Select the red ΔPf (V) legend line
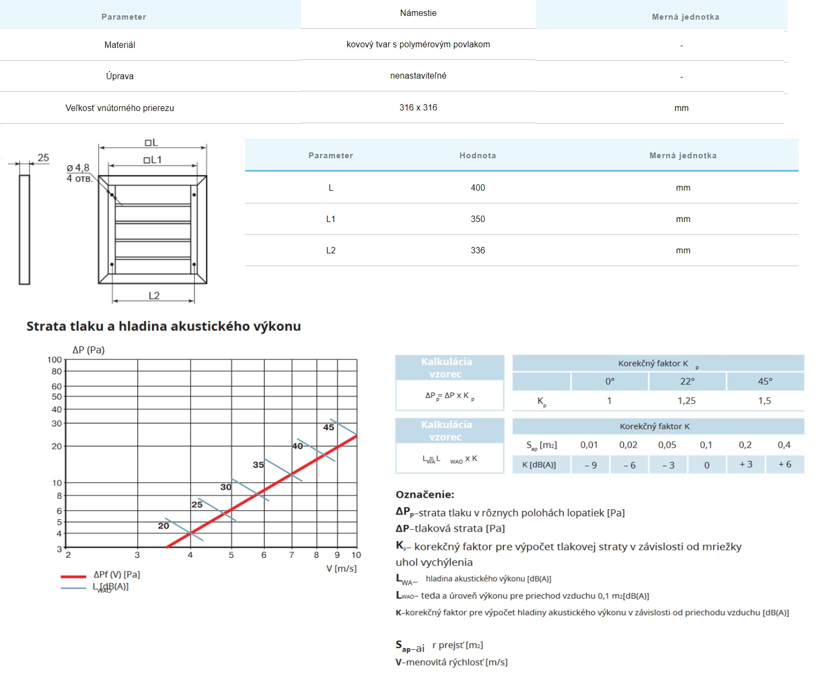 pos(73,576)
